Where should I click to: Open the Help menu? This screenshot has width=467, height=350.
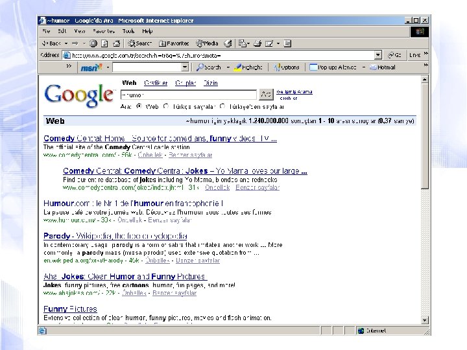pos(147,31)
